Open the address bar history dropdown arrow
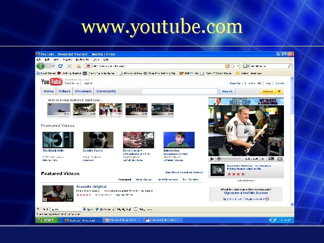 point(238,66)
